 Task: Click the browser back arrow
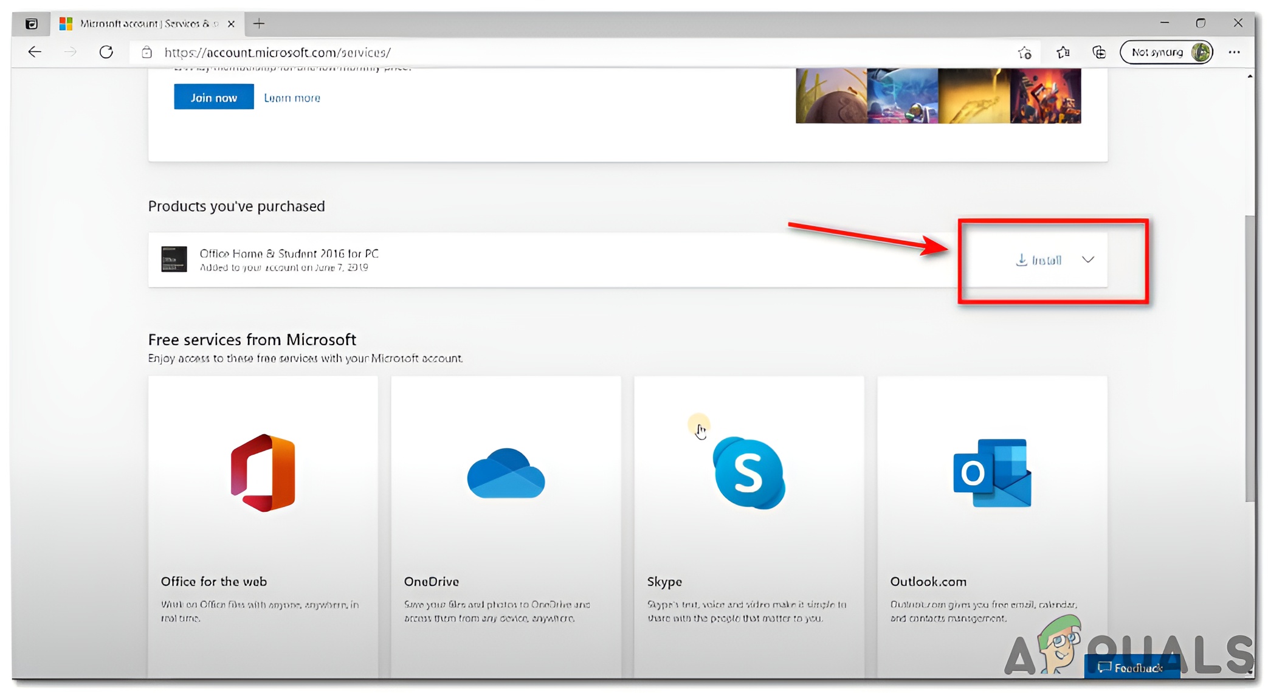[x=35, y=52]
